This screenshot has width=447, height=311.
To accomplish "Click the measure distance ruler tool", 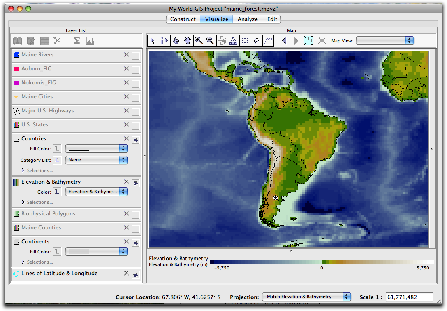I will click(234, 41).
